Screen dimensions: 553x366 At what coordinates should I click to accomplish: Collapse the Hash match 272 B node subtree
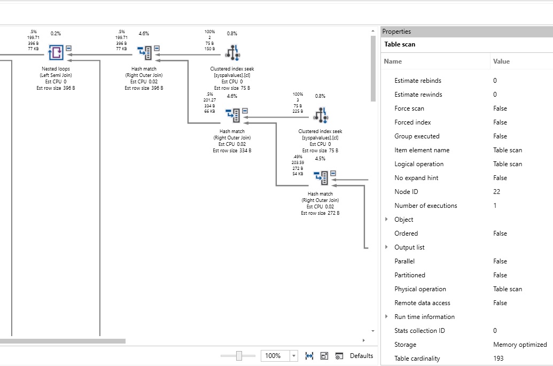[x=333, y=173]
